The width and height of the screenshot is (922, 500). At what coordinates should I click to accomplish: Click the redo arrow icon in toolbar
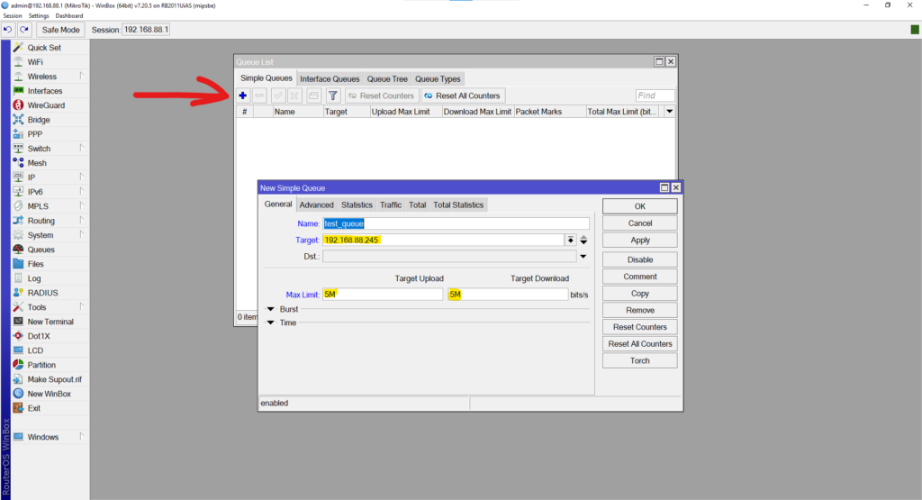point(23,30)
